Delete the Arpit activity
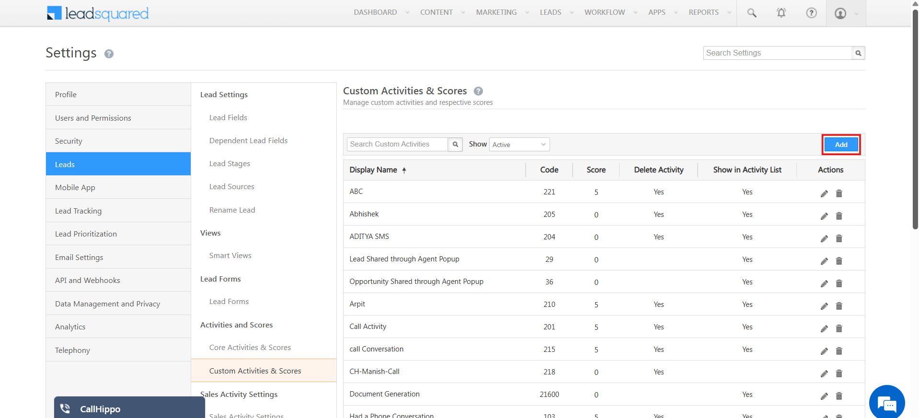Screen dimensions: 919x418 pos(839,306)
